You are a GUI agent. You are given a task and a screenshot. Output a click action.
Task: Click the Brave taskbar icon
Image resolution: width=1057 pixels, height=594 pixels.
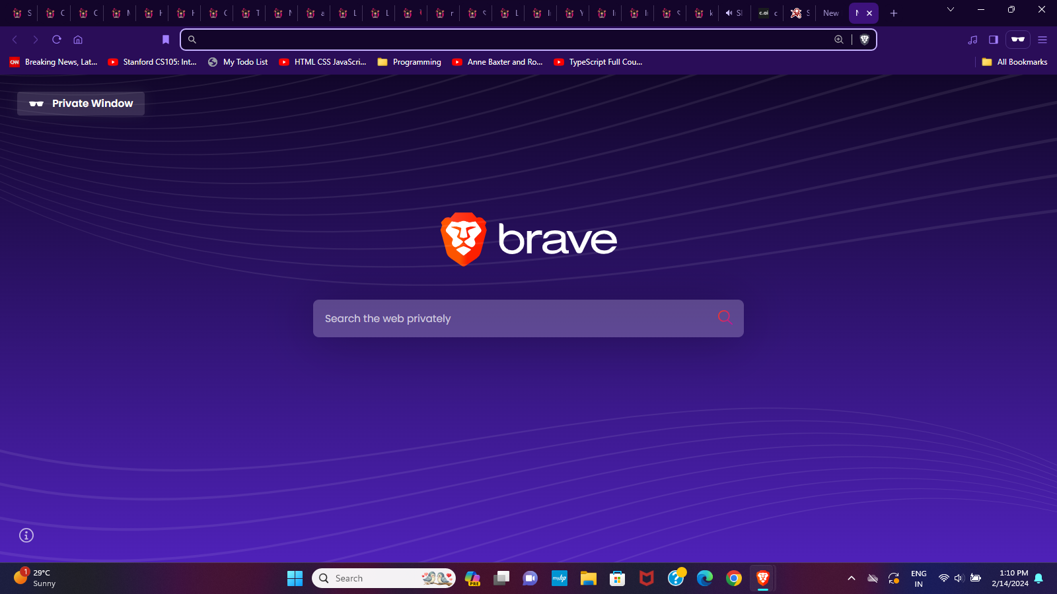763,578
